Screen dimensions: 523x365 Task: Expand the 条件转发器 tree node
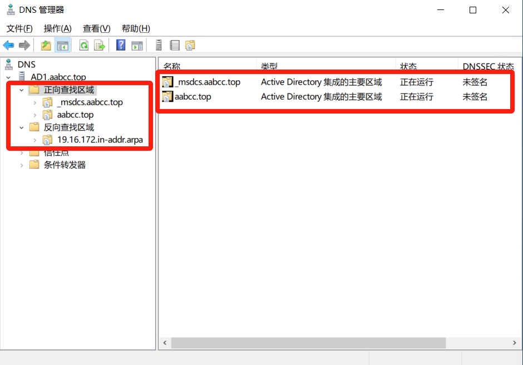[x=22, y=165]
